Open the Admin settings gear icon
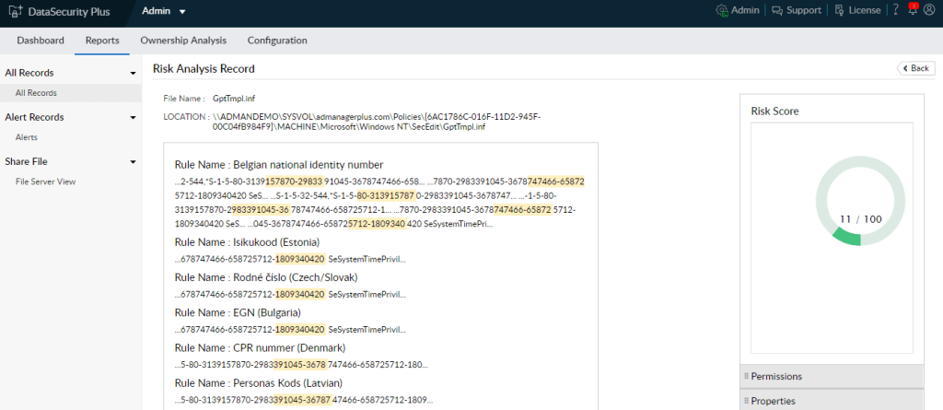Viewport: 943px width, 410px height. (721, 11)
